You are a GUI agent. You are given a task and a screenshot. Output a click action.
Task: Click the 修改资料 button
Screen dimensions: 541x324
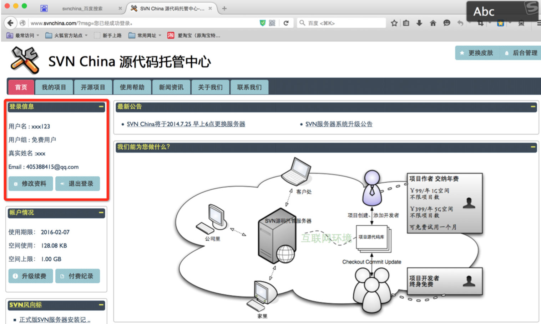click(31, 184)
